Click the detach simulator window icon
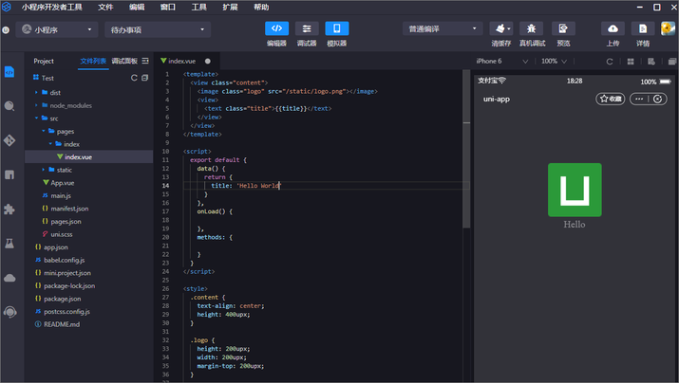The image size is (679, 383). click(x=672, y=62)
